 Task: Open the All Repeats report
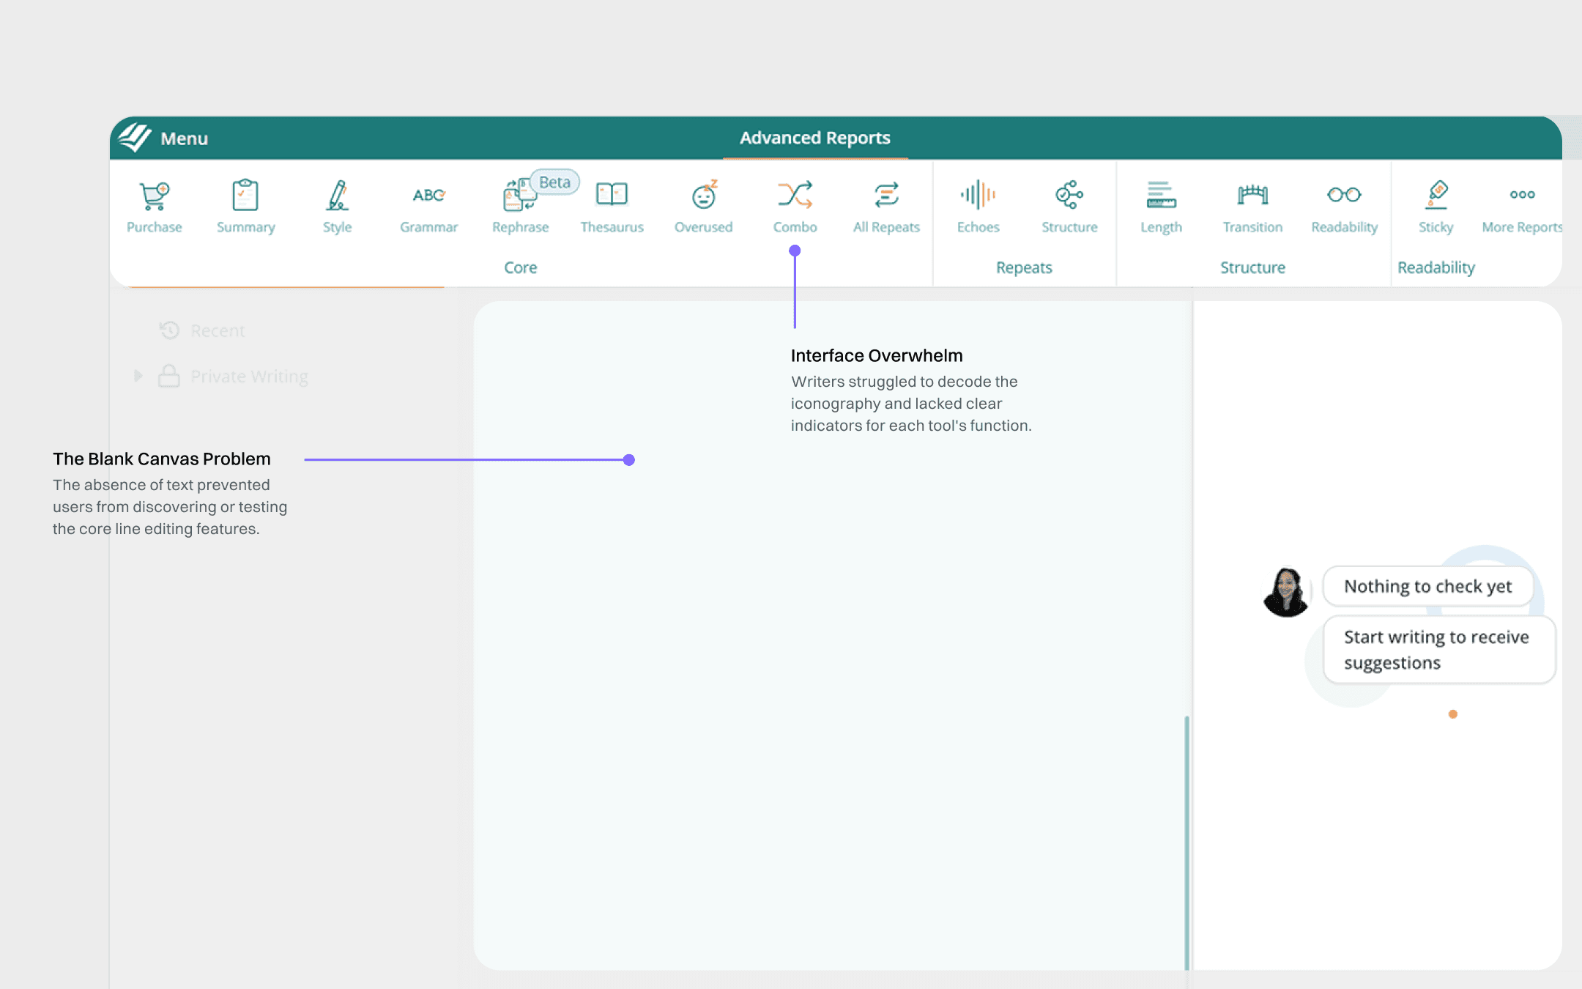[886, 206]
